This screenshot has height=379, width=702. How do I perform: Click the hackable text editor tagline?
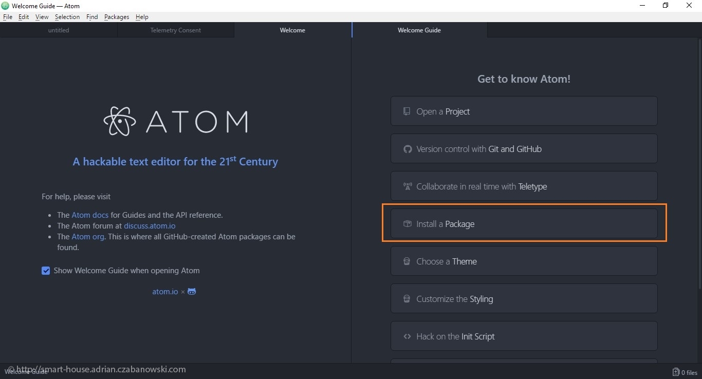pyautogui.click(x=175, y=161)
